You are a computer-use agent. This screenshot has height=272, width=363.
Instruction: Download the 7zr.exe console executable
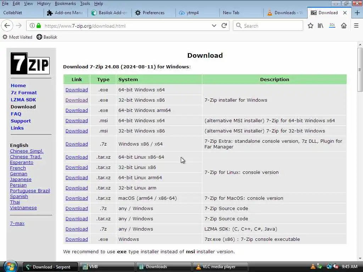(x=77, y=239)
